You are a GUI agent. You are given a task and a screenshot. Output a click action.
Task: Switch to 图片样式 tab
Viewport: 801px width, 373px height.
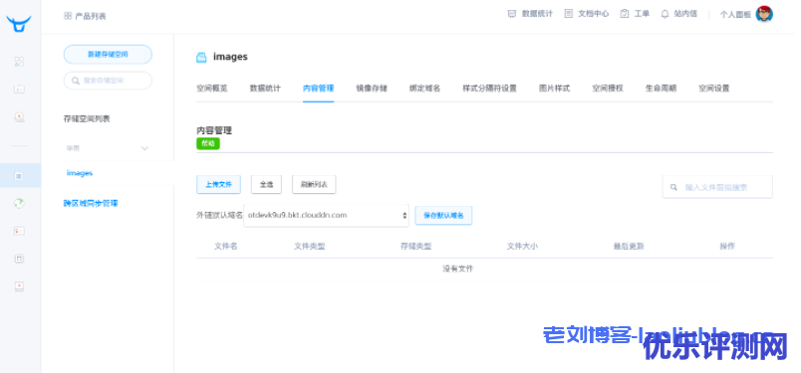[x=554, y=89]
